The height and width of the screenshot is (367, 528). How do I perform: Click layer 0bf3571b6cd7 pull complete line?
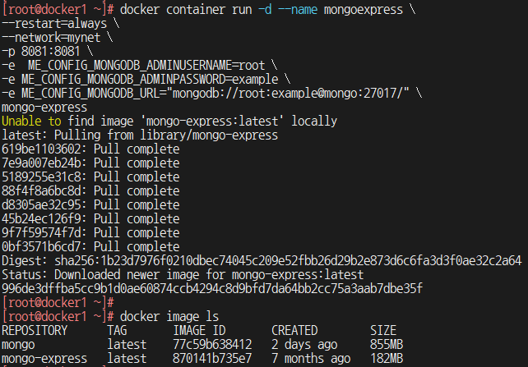coord(90,246)
